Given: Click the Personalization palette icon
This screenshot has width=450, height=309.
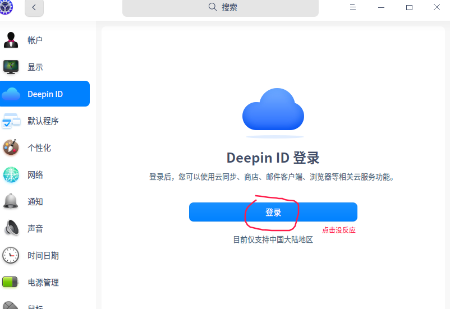Looking at the screenshot, I should [11, 147].
